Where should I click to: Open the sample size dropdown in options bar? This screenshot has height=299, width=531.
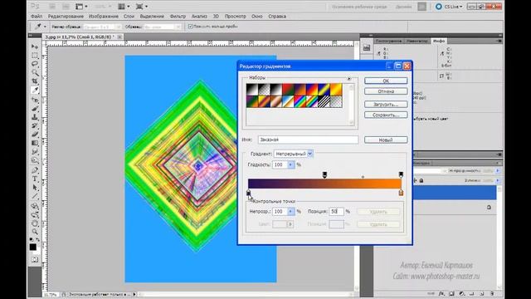(x=102, y=27)
